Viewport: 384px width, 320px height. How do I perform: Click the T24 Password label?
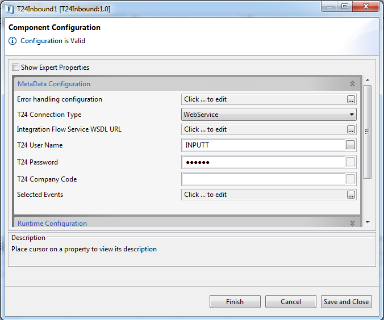click(37, 162)
